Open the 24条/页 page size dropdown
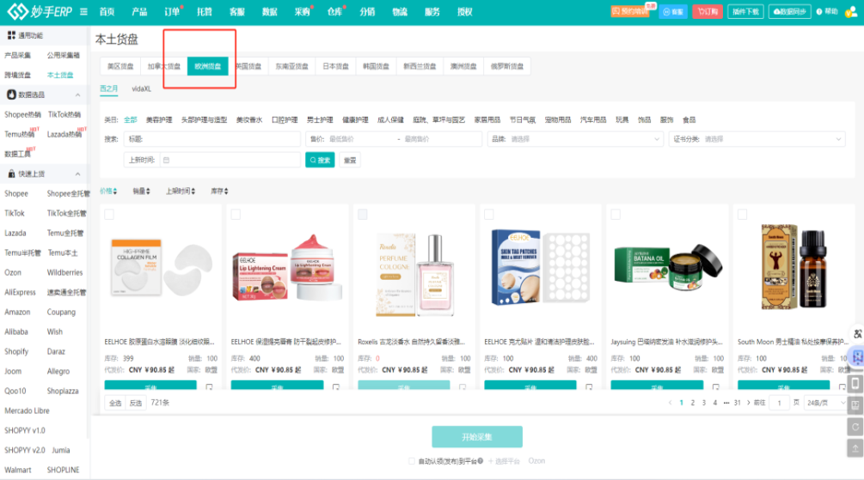864x480 pixels. pyautogui.click(x=824, y=403)
